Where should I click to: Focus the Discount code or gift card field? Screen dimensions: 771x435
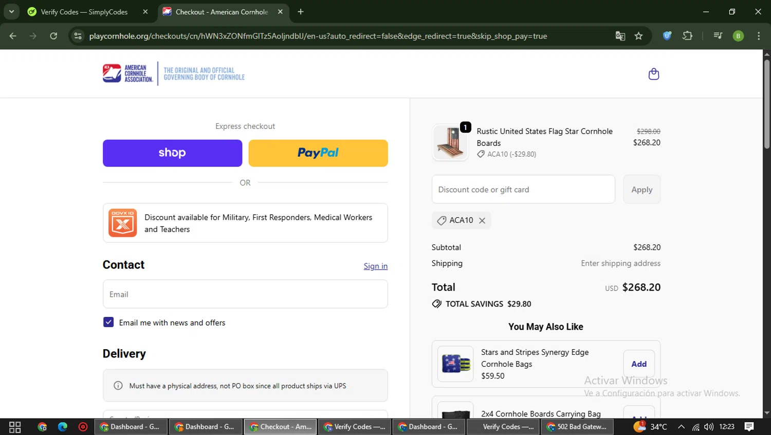point(523,190)
